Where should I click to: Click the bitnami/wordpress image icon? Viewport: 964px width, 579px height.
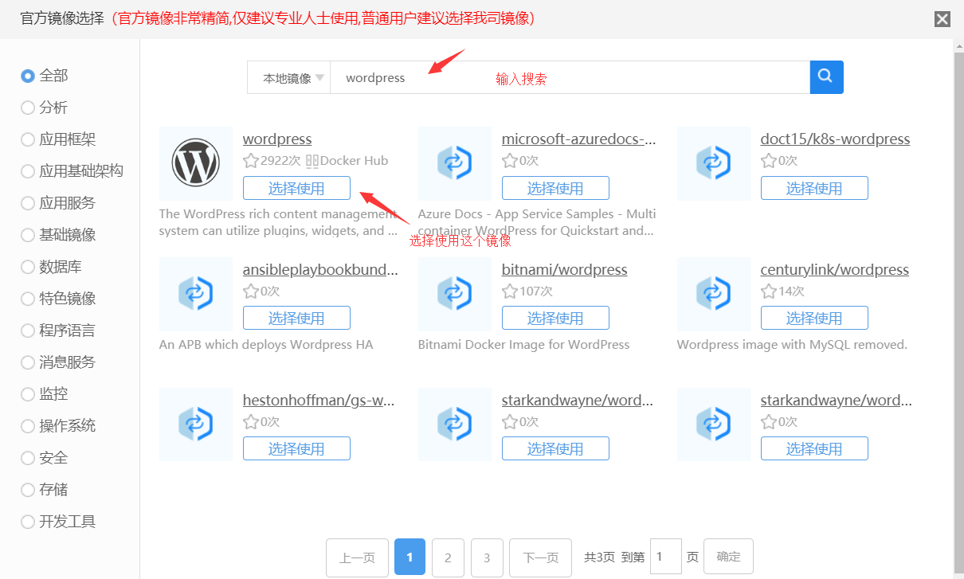click(454, 294)
